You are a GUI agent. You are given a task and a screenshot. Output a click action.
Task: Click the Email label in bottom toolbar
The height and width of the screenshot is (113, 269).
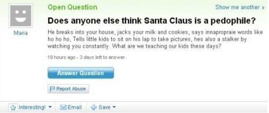pos(75,107)
